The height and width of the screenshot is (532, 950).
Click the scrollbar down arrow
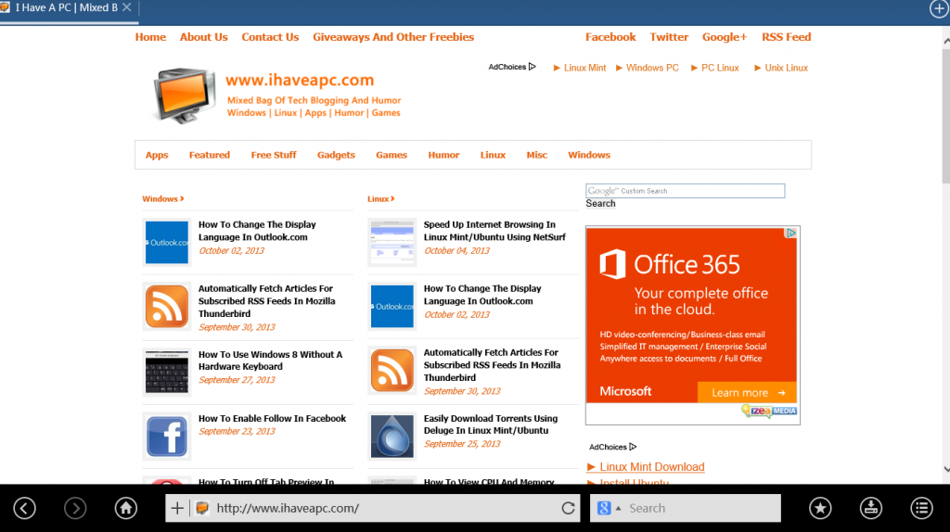click(945, 469)
